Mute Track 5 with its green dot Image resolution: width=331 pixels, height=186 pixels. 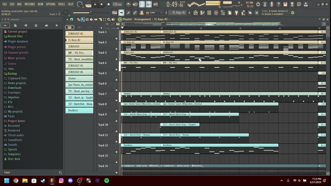(x=116, y=80)
